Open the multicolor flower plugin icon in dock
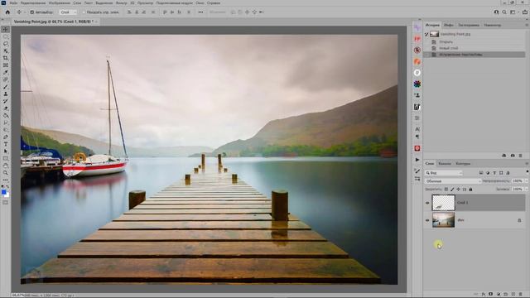 pos(417,84)
